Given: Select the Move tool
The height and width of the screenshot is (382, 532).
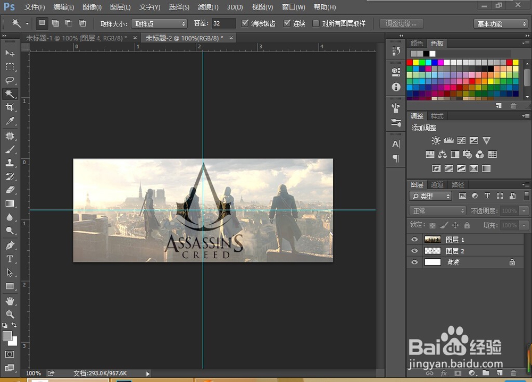Looking at the screenshot, I should point(10,53).
